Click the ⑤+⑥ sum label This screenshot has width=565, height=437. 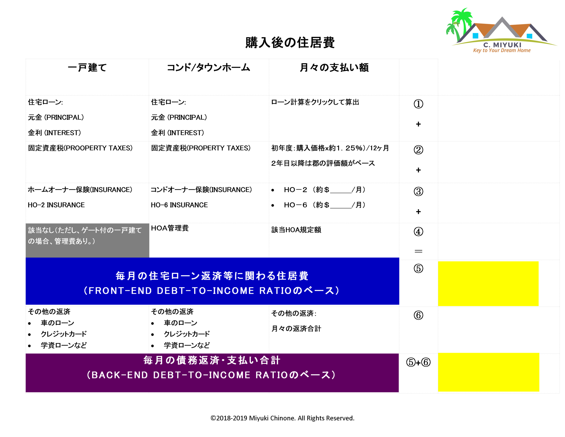(x=418, y=362)
